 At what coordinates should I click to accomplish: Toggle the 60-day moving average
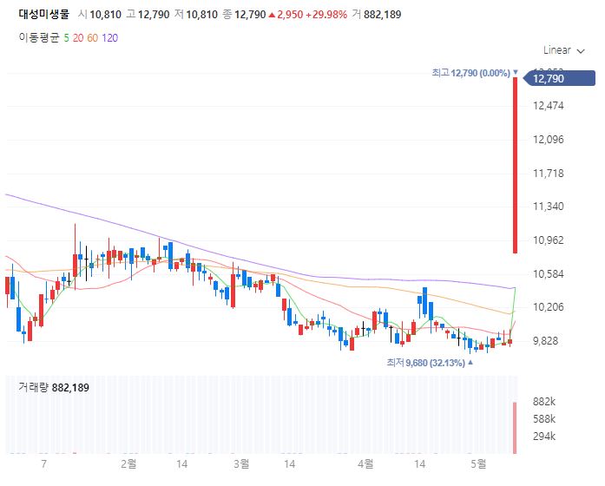tap(93, 38)
